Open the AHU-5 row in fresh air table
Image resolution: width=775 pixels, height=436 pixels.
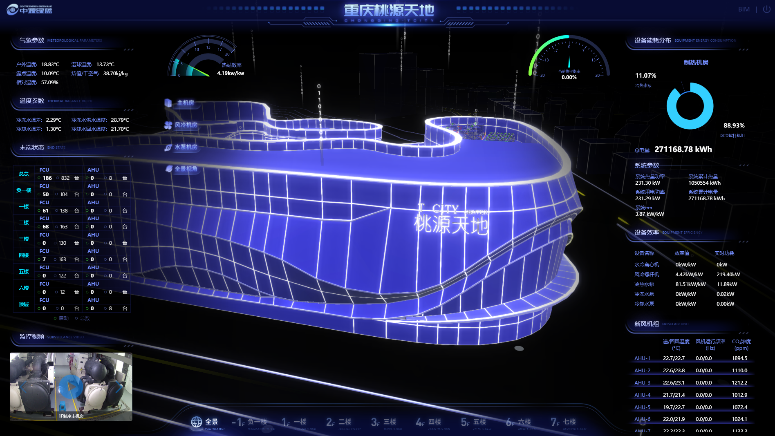(x=692, y=407)
